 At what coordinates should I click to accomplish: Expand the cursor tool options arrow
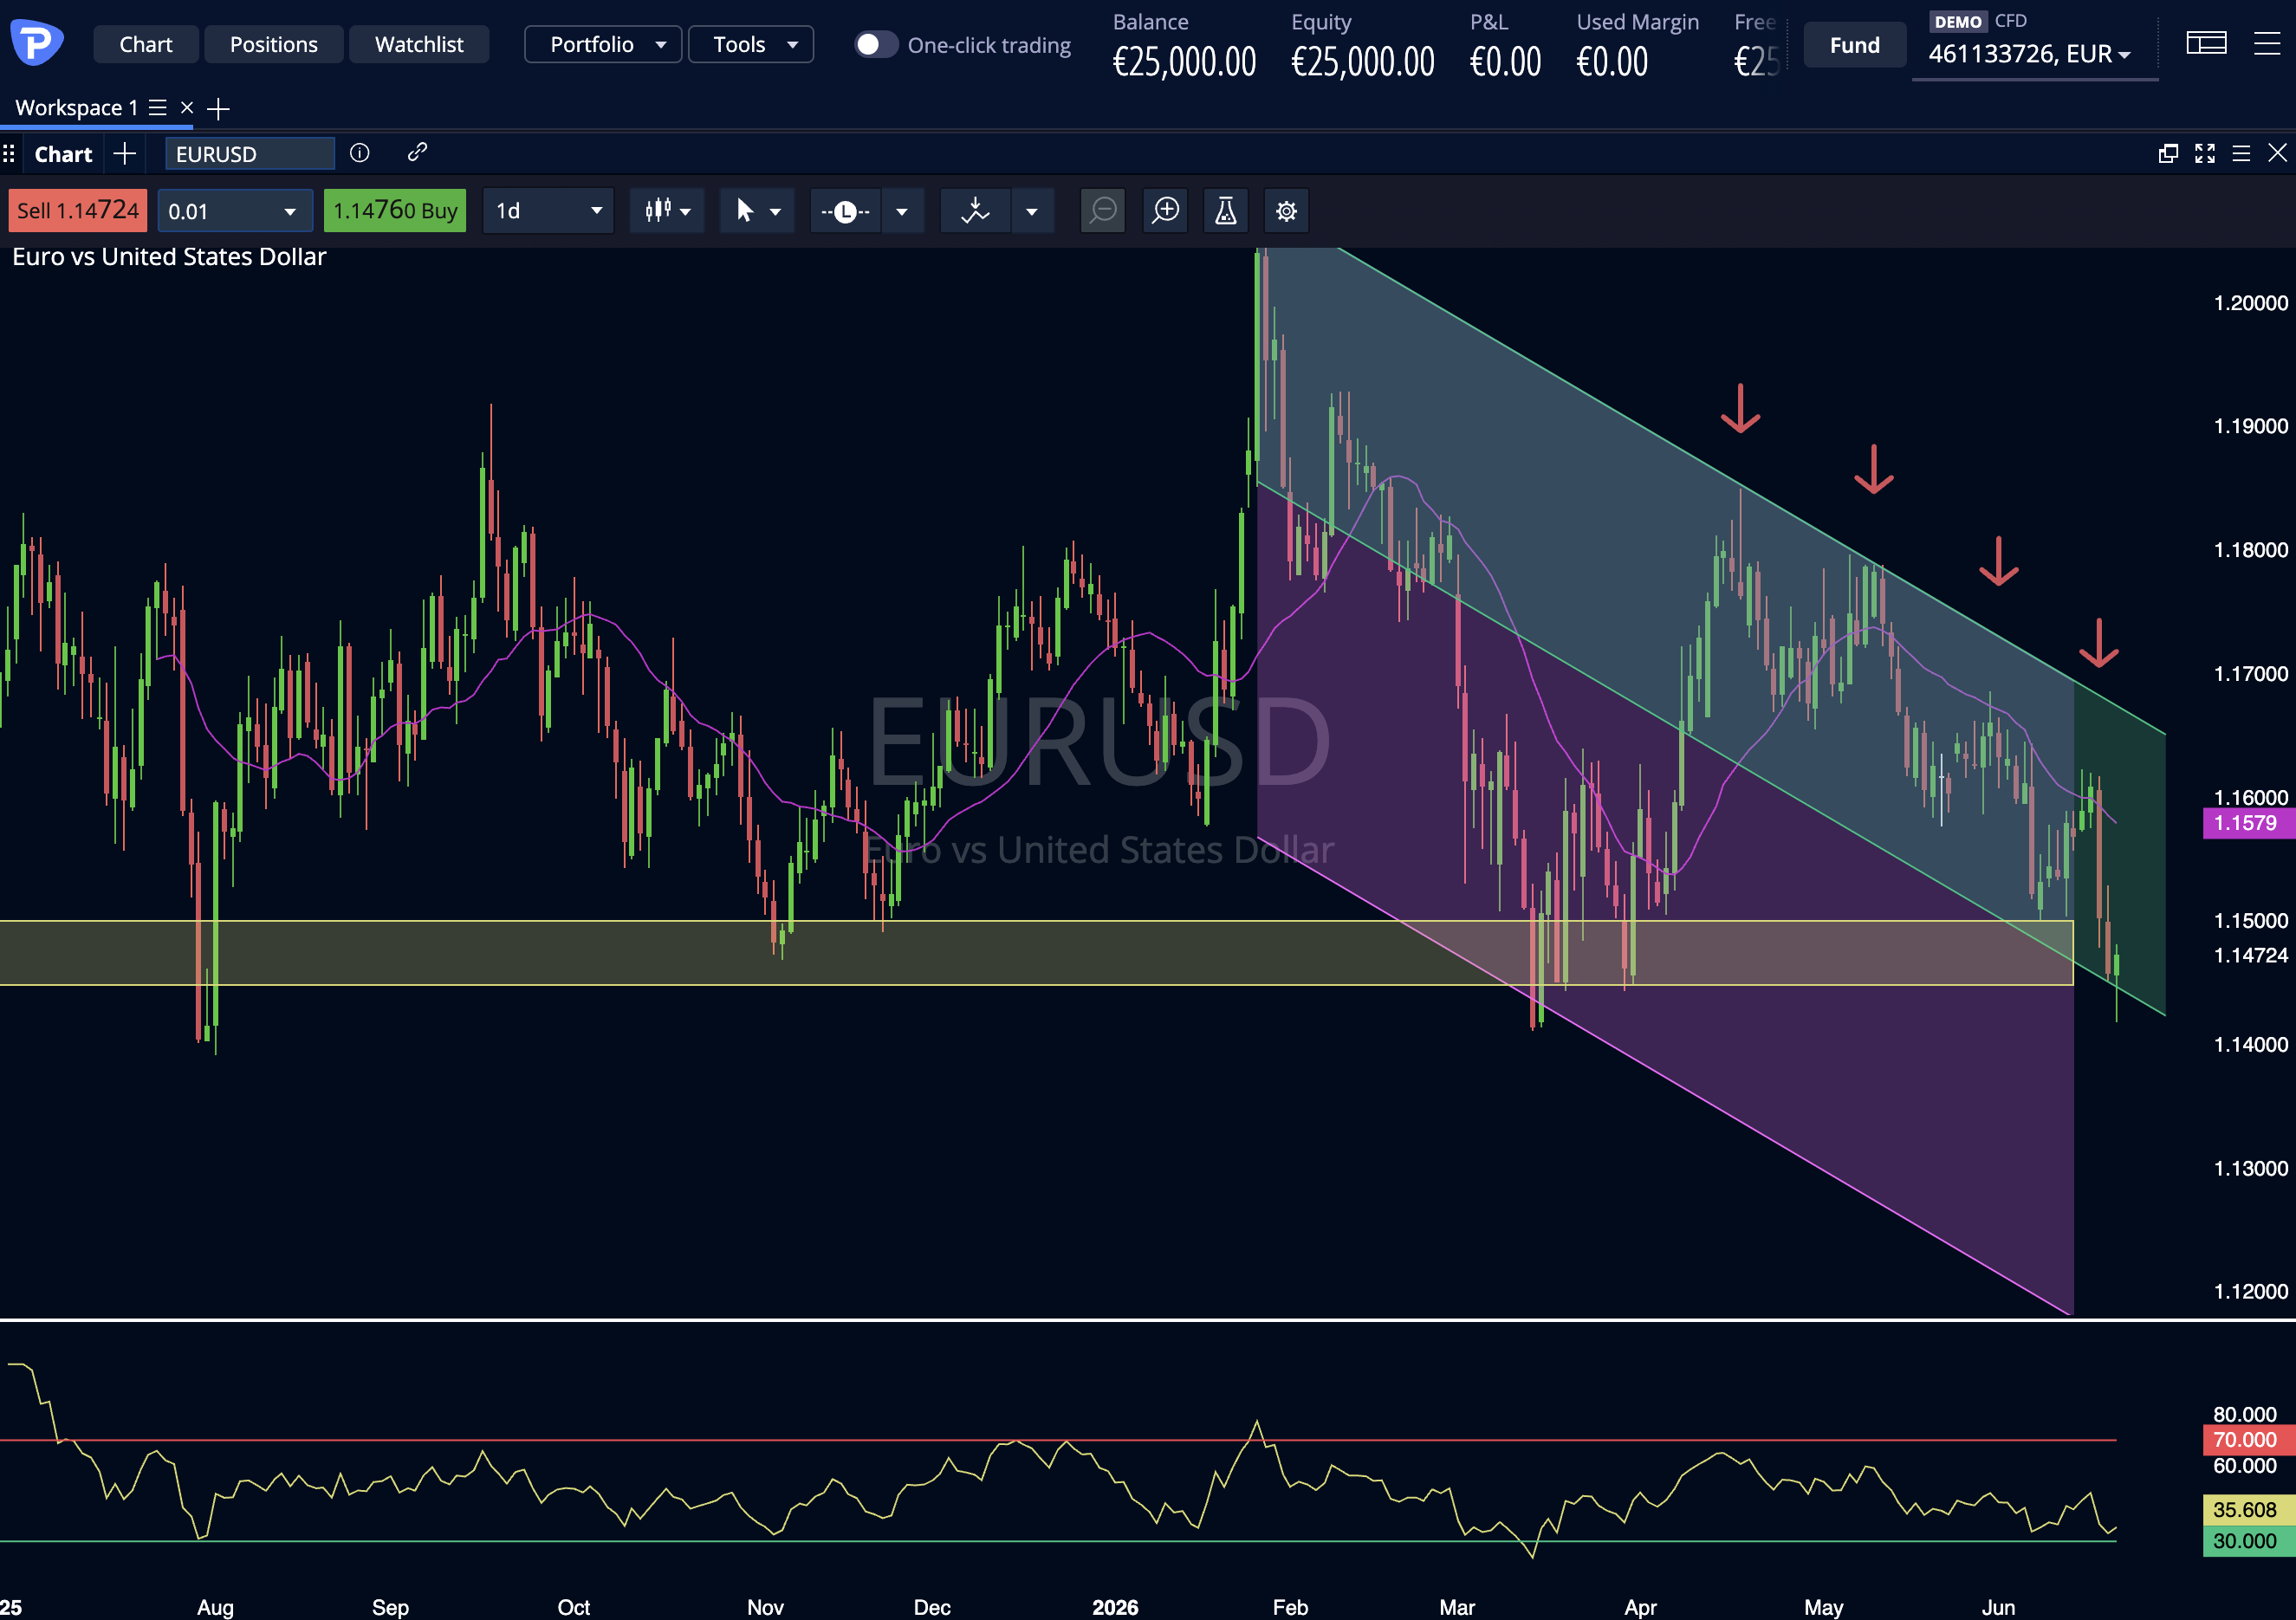pyautogui.click(x=776, y=212)
